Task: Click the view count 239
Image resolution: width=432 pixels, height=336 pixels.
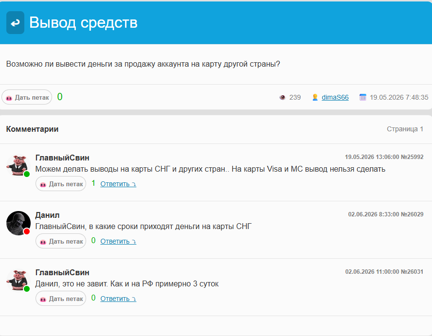Action: 295,97
